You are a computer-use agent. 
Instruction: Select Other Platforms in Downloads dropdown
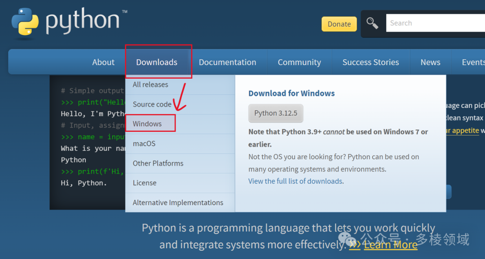tap(180, 163)
